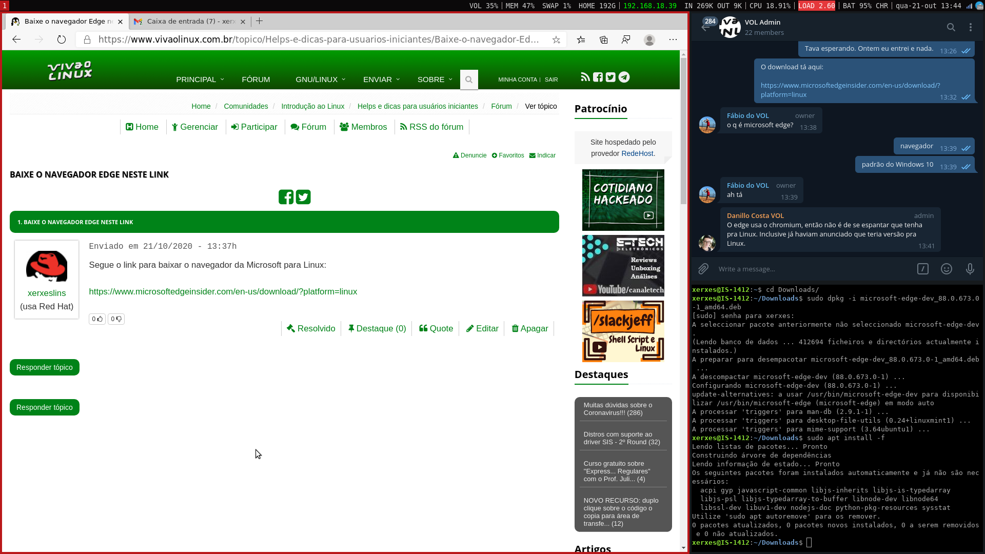Open the RedeHost sponsor link
The image size is (985, 554).
tap(637, 153)
